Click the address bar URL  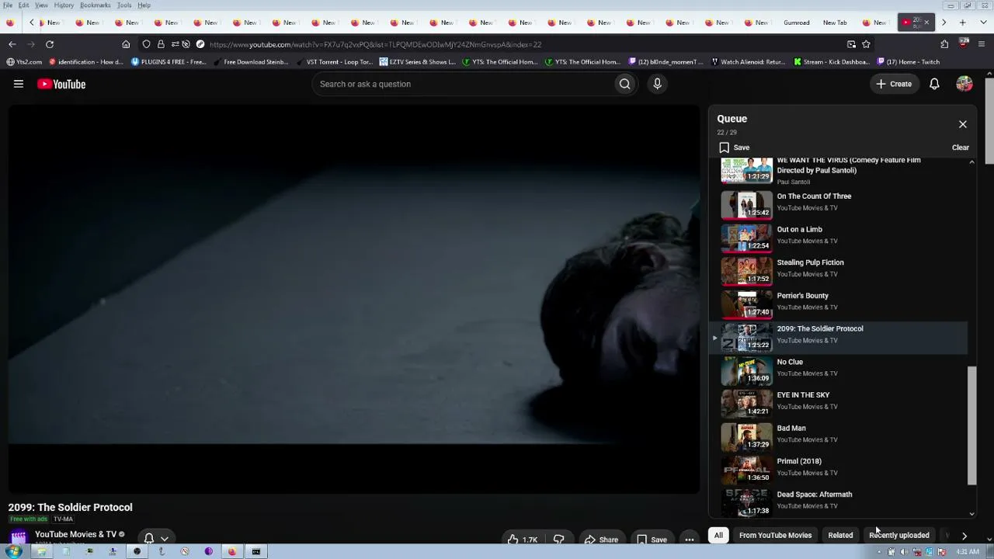coord(376,44)
